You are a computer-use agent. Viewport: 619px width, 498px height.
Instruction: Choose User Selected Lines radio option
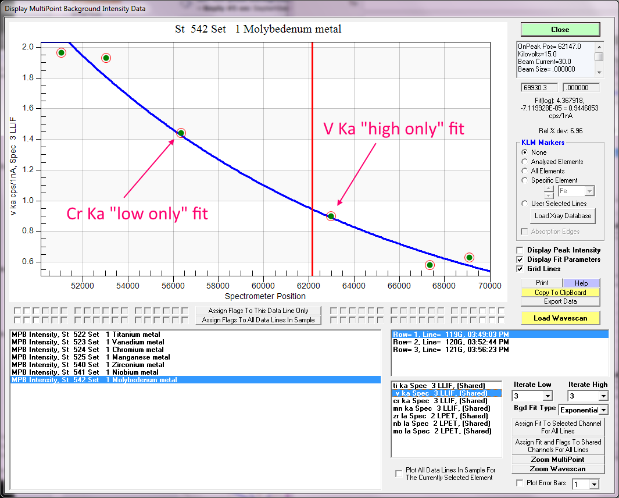[x=525, y=204]
